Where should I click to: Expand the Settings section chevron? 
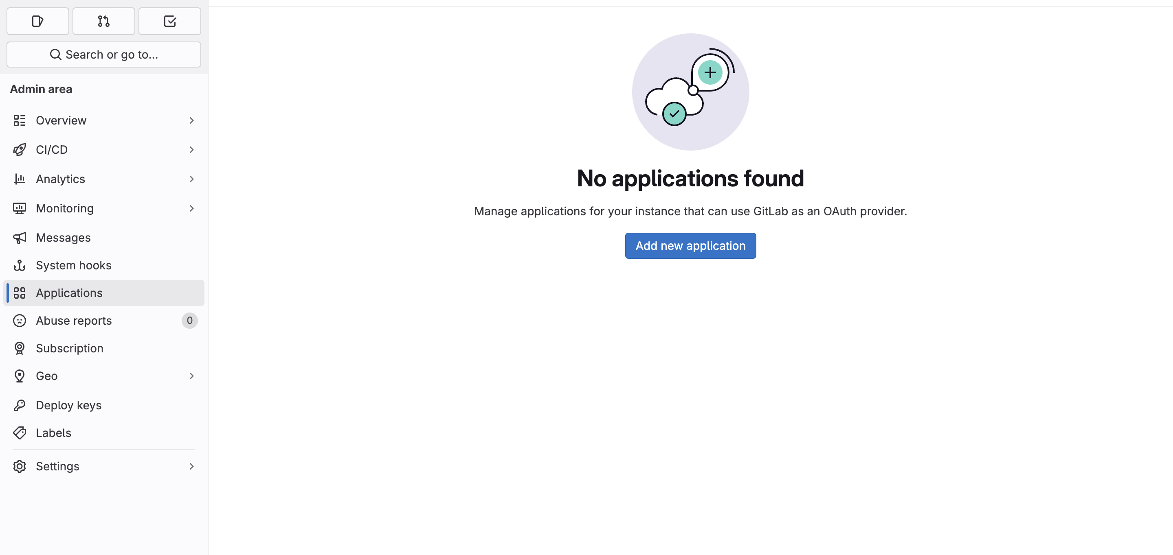191,466
